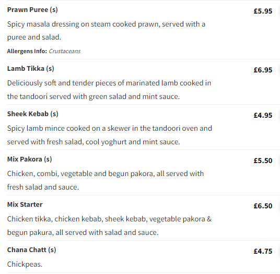This screenshot has width=280, height=274.
Task: Click the Prawn Puree description text
Action: point(106,31)
